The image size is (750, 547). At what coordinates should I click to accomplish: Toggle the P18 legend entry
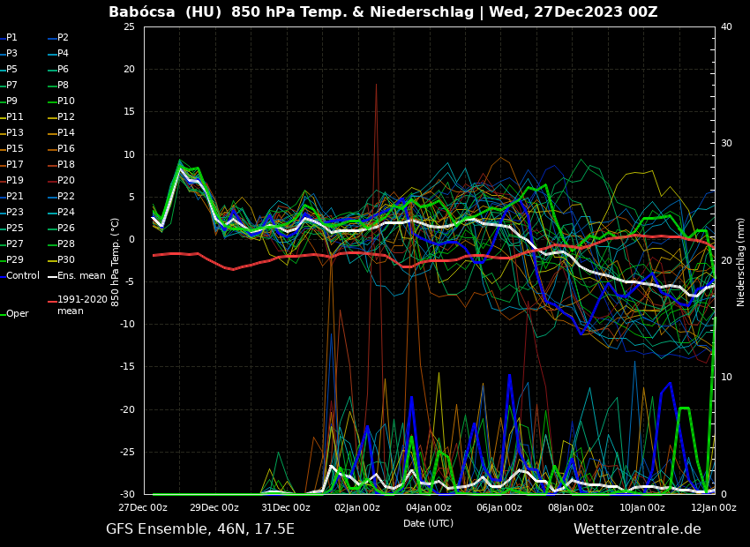pyautogui.click(x=66, y=165)
